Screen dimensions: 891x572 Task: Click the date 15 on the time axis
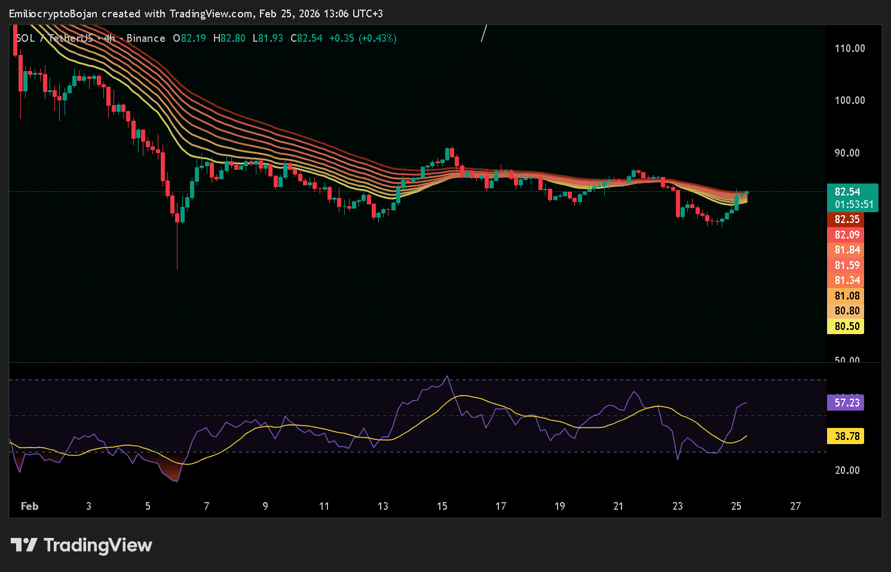(x=442, y=506)
